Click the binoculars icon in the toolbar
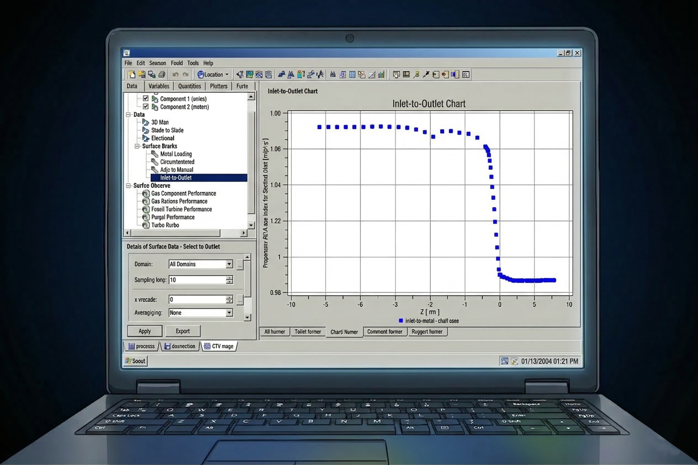The height and width of the screenshot is (465, 698). click(333, 75)
